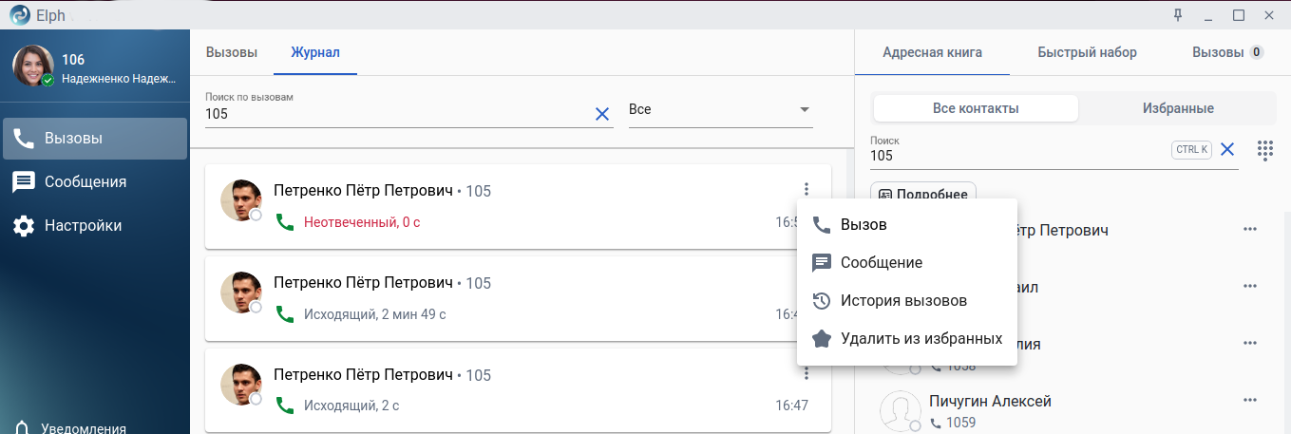Image resolution: width=1291 pixels, height=434 pixels.
Task: Click Удалить из избранных menu option
Action: pos(921,339)
